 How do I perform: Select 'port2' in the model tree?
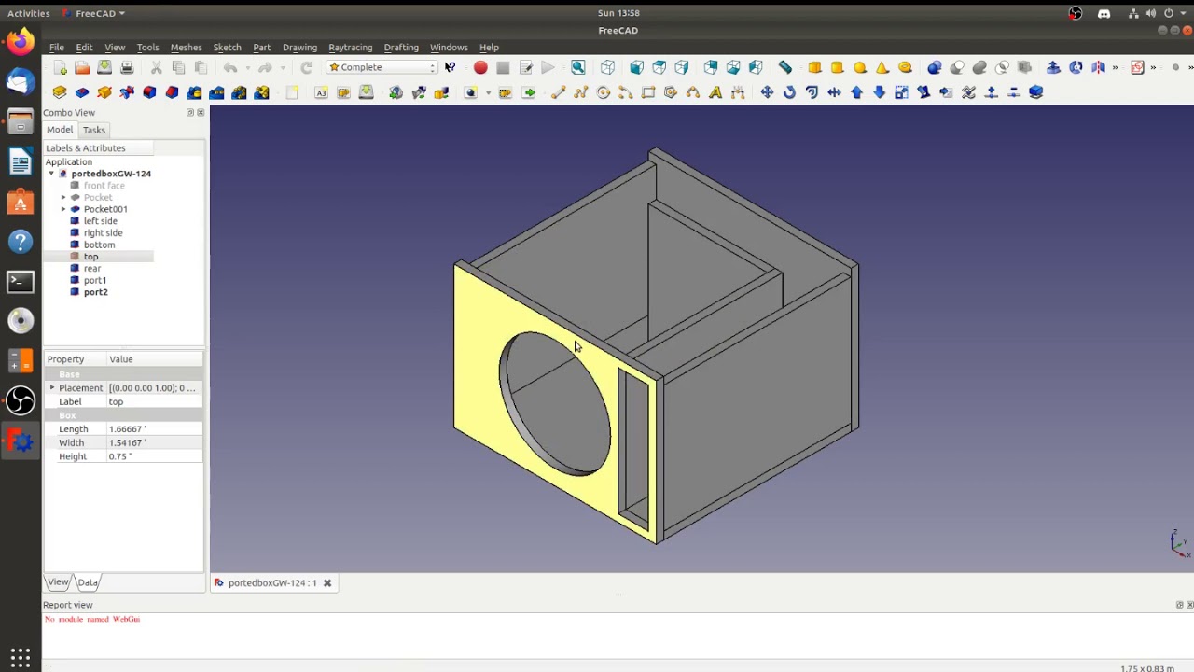95,292
